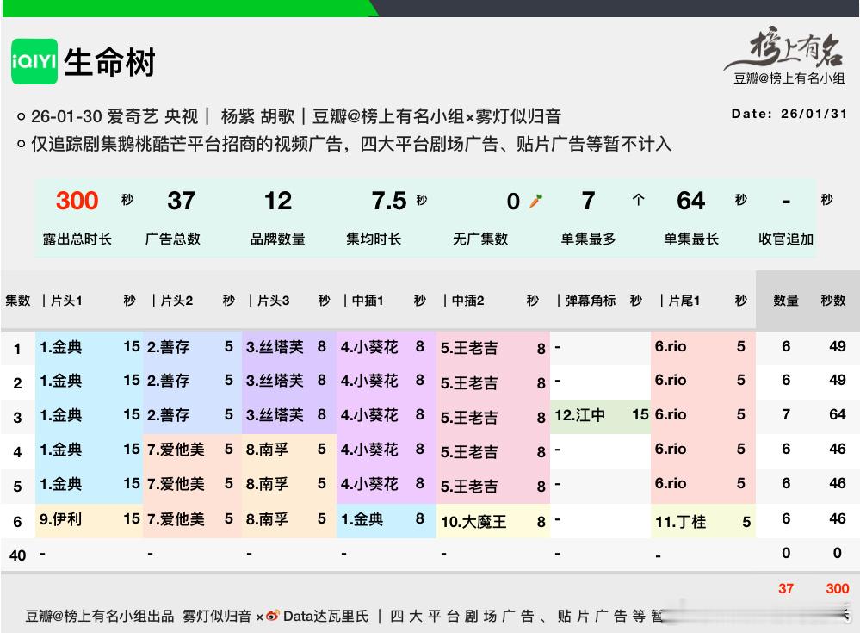Click the 单集最长 label
This screenshot has height=633, width=860.
point(691,239)
